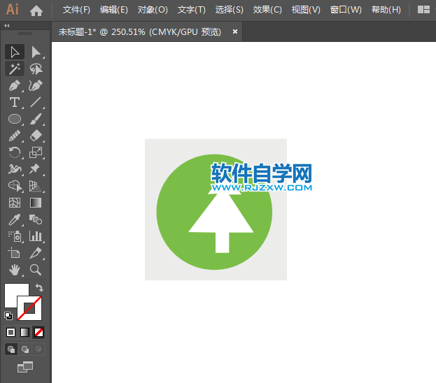The image size is (436, 383).
Task: Open the 文件(F) menu
Action: pyautogui.click(x=76, y=10)
